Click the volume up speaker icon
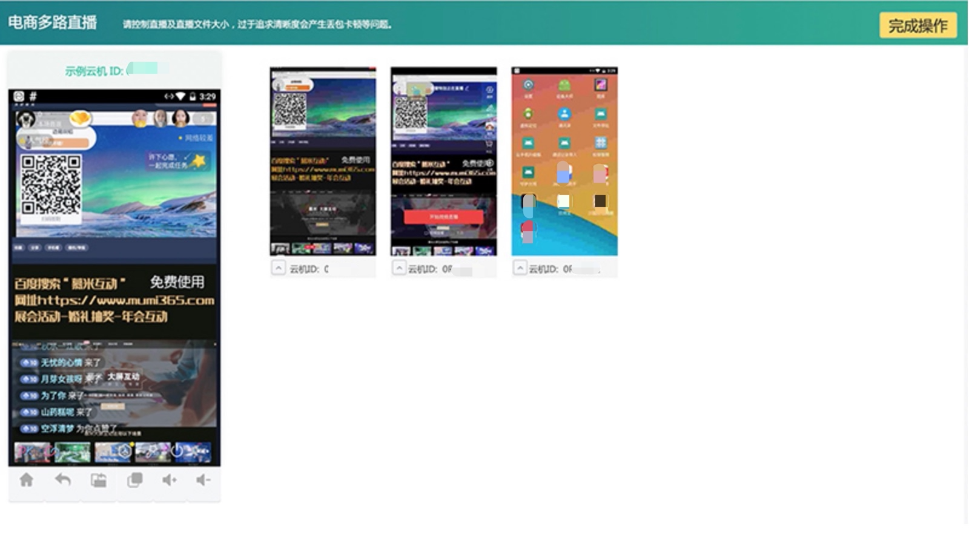This screenshot has width=969, height=535. click(169, 480)
